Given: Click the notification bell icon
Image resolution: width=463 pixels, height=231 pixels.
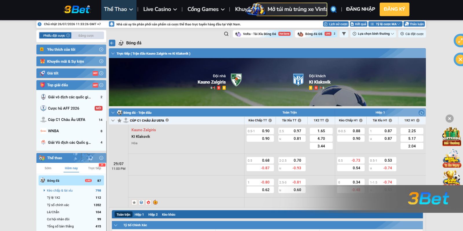Looking at the screenshot, I should point(111,24).
